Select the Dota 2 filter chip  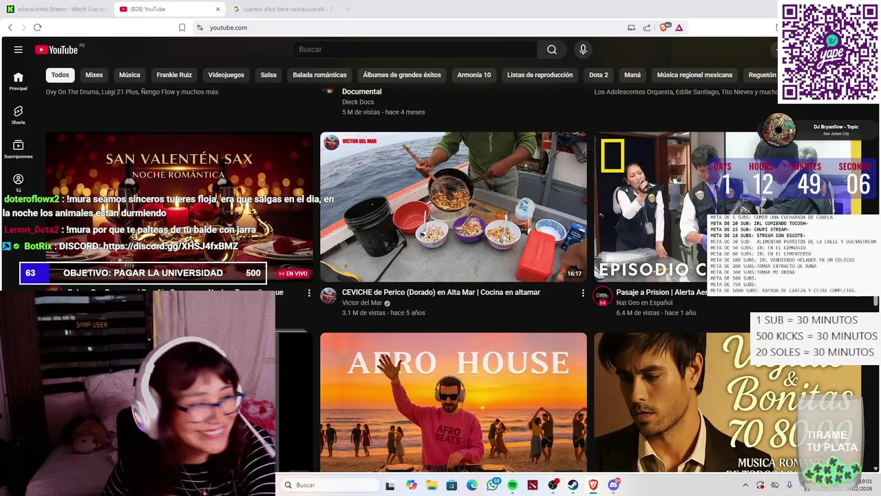598,75
